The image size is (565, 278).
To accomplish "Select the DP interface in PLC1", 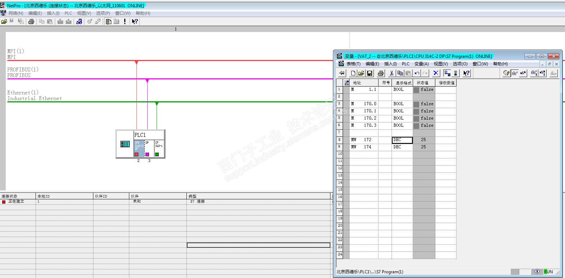I will pyautogui.click(x=149, y=148).
